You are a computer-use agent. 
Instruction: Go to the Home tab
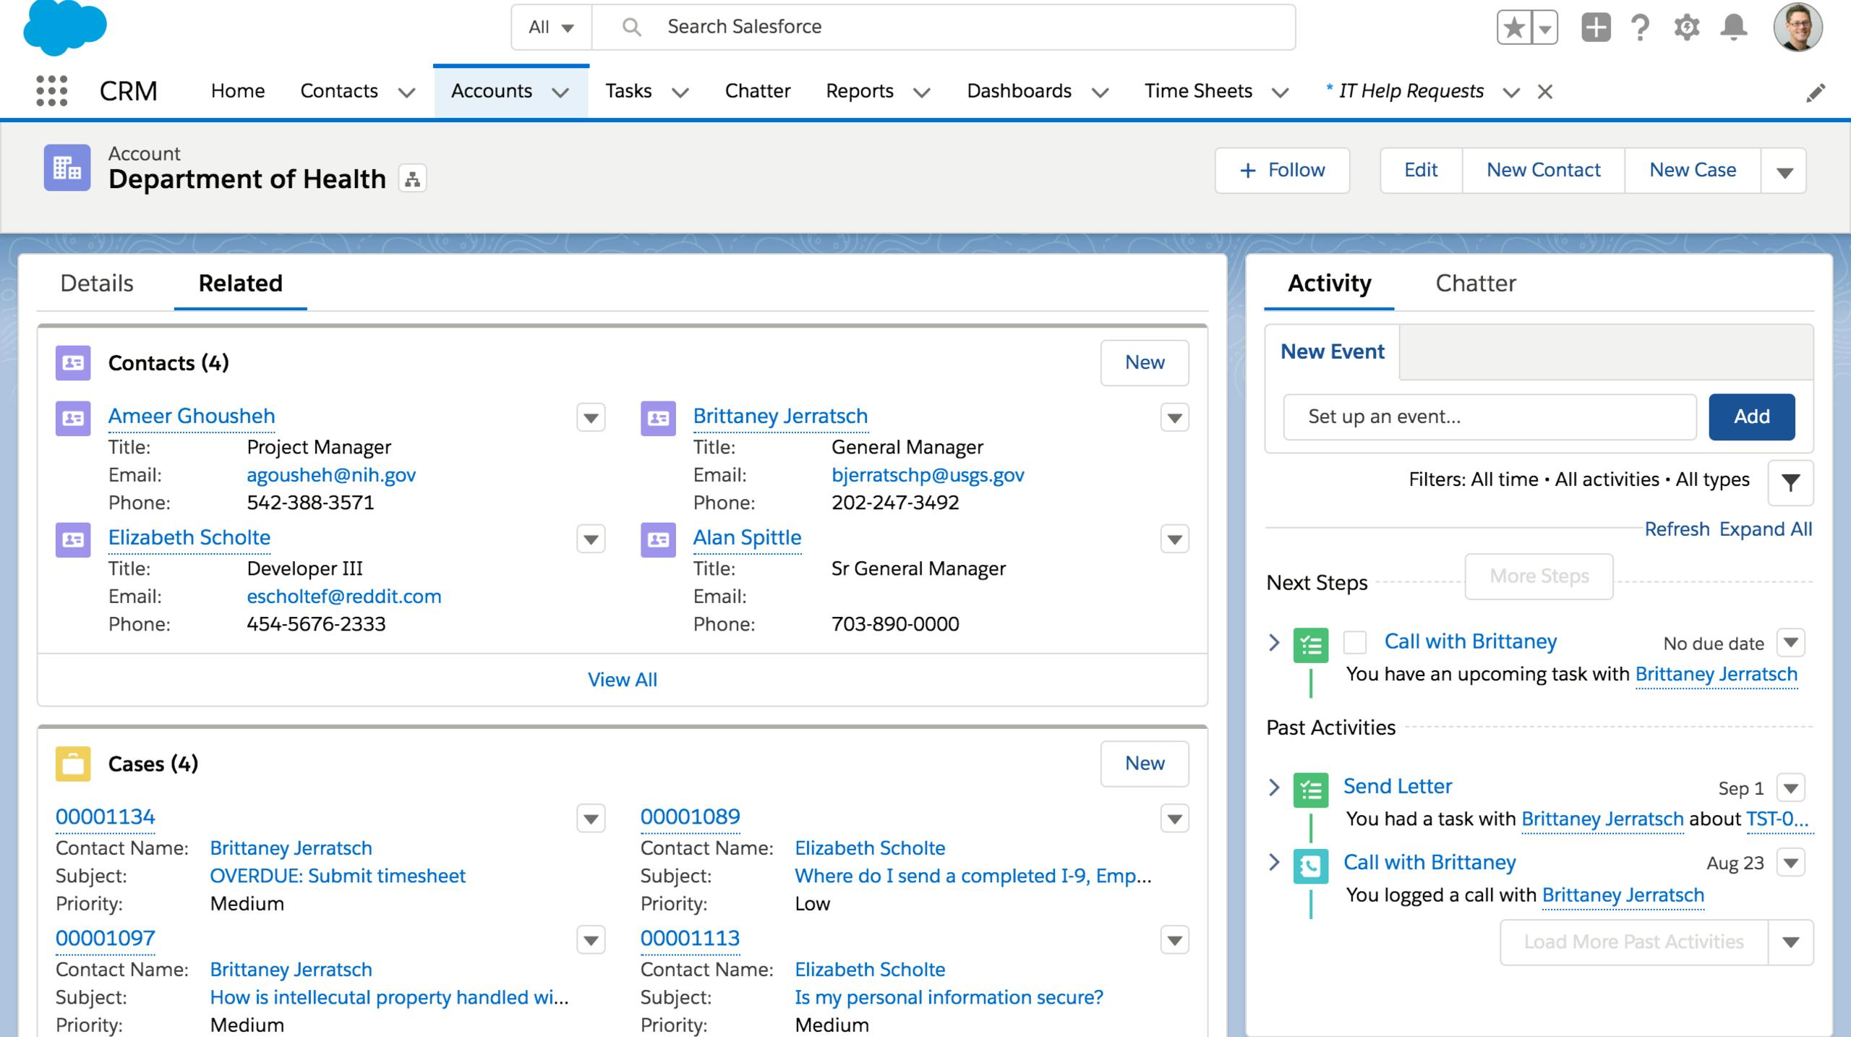pos(238,91)
